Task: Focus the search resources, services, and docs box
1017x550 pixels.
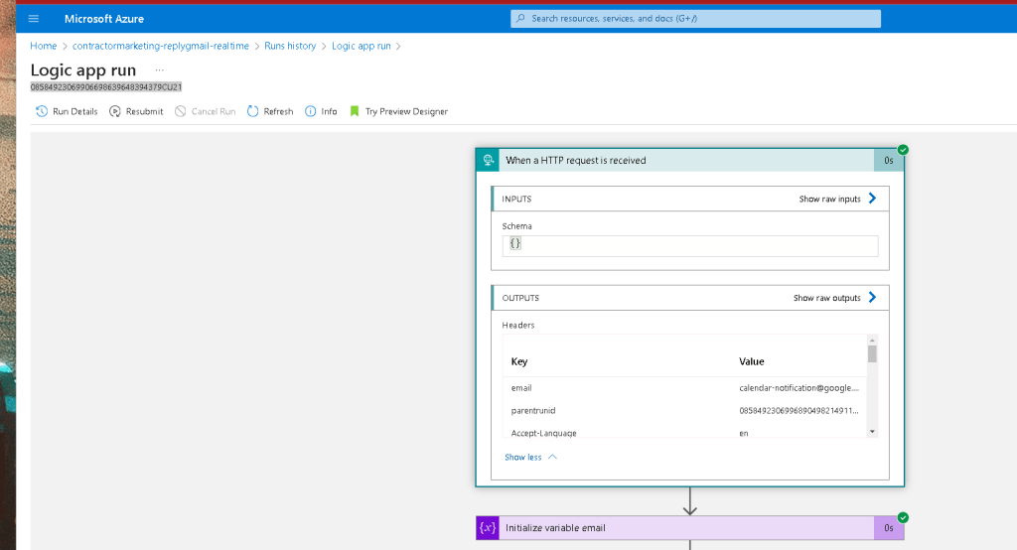Action: [695, 19]
